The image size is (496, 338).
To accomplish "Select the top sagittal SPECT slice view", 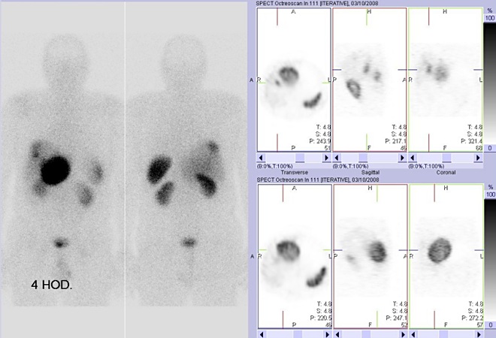I will (370, 79).
